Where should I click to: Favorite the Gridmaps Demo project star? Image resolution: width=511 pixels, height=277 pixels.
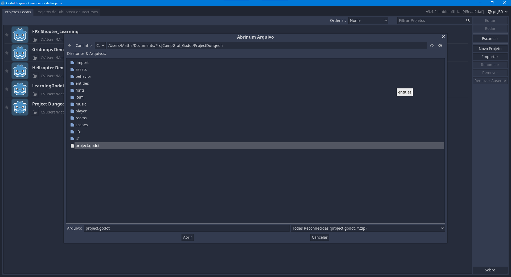click(7, 53)
